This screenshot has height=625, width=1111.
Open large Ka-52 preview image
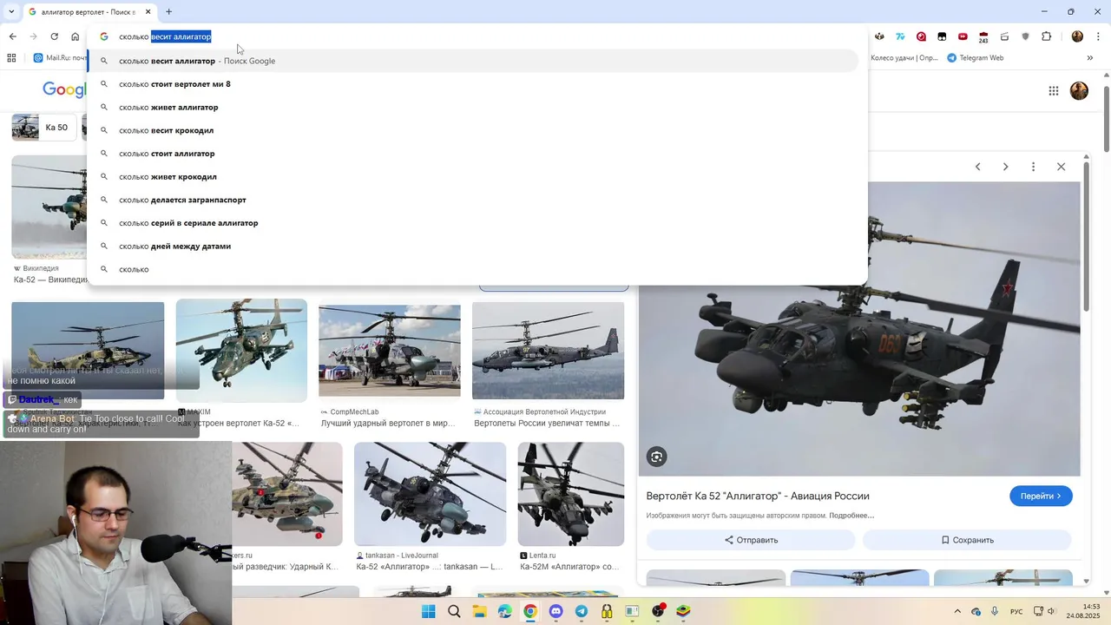coord(859,328)
